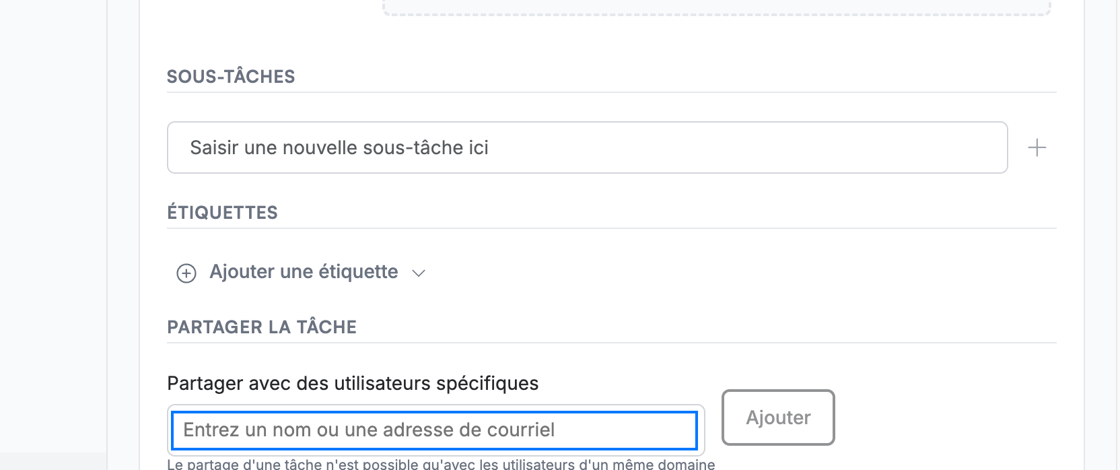The width and height of the screenshot is (1120, 470).
Task: Click the name or email share field
Action: pos(435,430)
